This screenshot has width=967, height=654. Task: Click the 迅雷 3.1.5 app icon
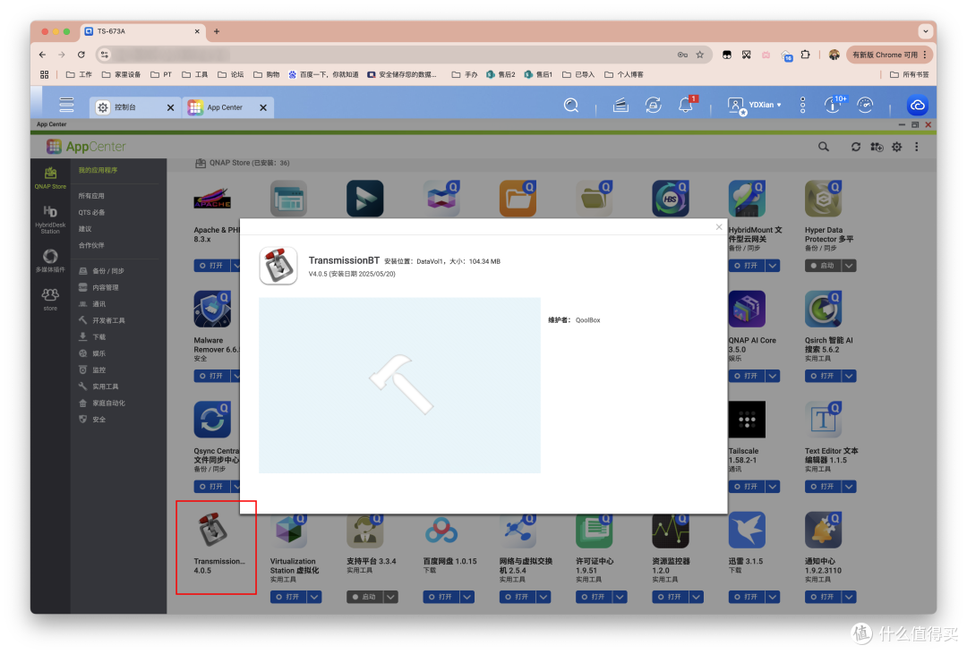click(747, 531)
